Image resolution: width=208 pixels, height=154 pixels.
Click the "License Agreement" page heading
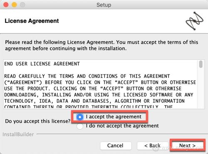32,21
